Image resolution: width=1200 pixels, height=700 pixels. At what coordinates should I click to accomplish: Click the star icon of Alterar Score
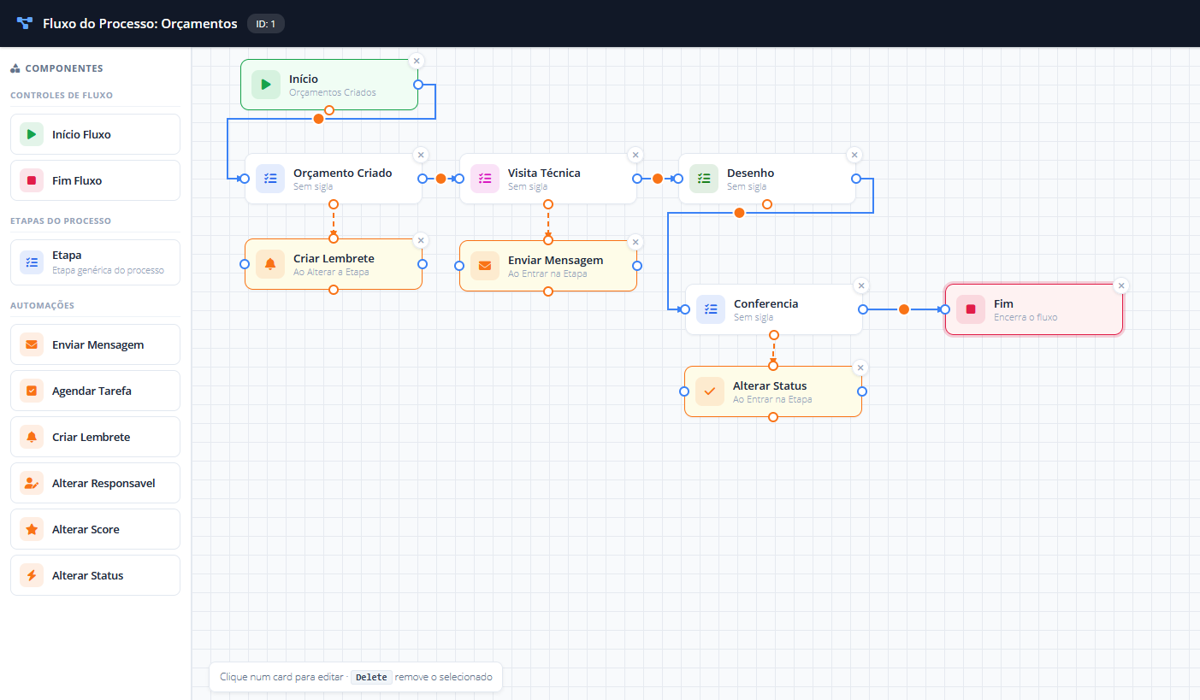pos(32,529)
